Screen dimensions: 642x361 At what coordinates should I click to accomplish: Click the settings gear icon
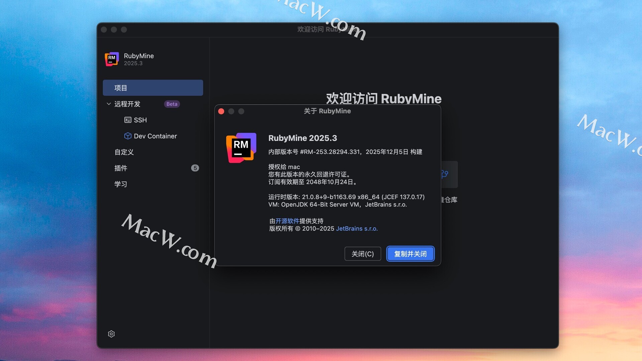[x=111, y=334]
